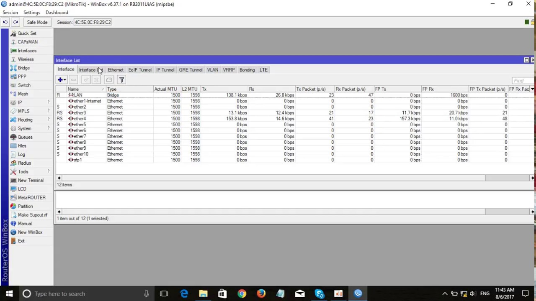Open Wireless menu
Image resolution: width=536 pixels, height=301 pixels.
pyautogui.click(x=26, y=59)
